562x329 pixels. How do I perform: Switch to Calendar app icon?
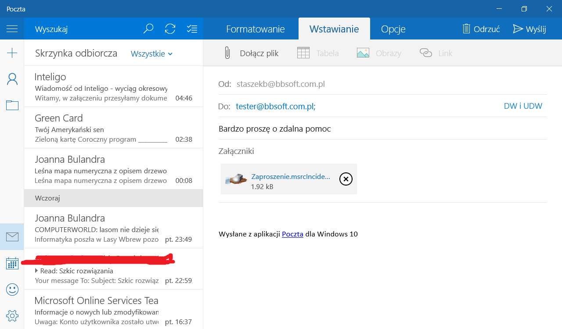(12, 263)
